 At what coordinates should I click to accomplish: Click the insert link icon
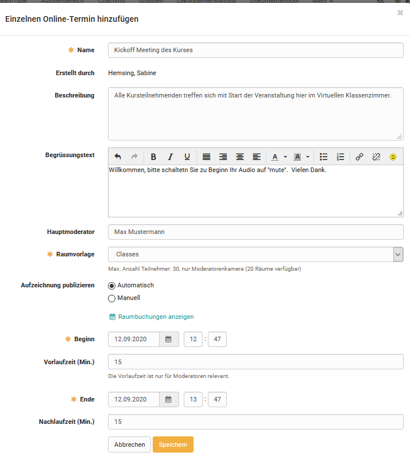[359, 157]
